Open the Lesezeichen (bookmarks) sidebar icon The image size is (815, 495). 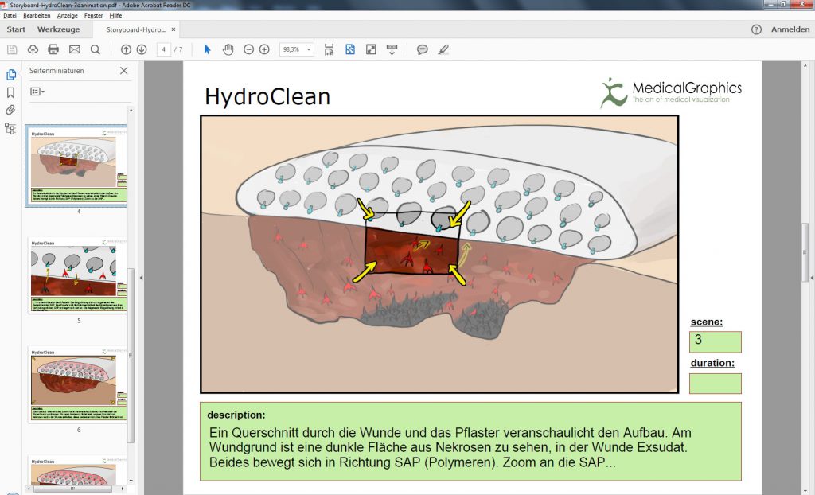point(10,92)
